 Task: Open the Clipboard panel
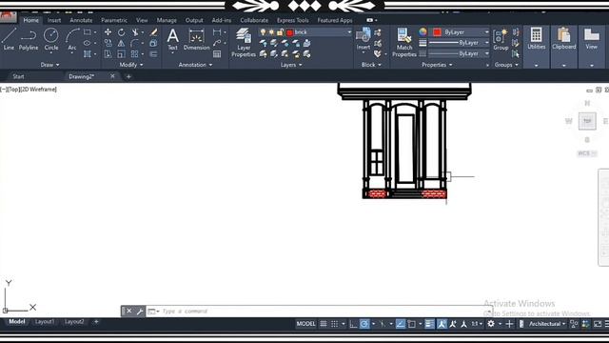coord(564,38)
